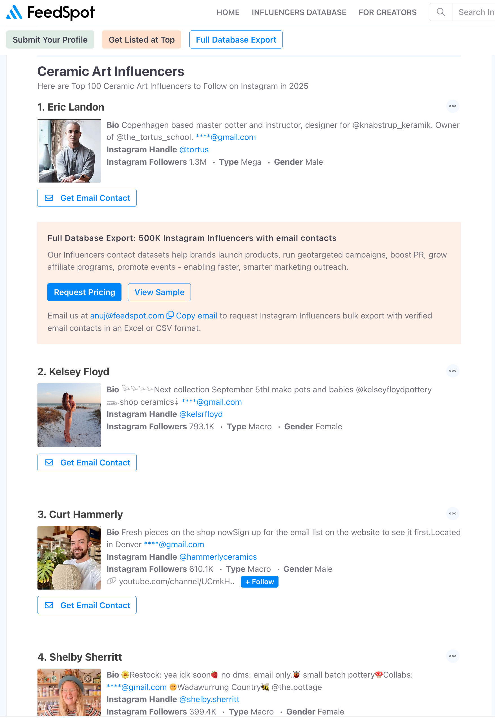Focus the search input field

474,12
